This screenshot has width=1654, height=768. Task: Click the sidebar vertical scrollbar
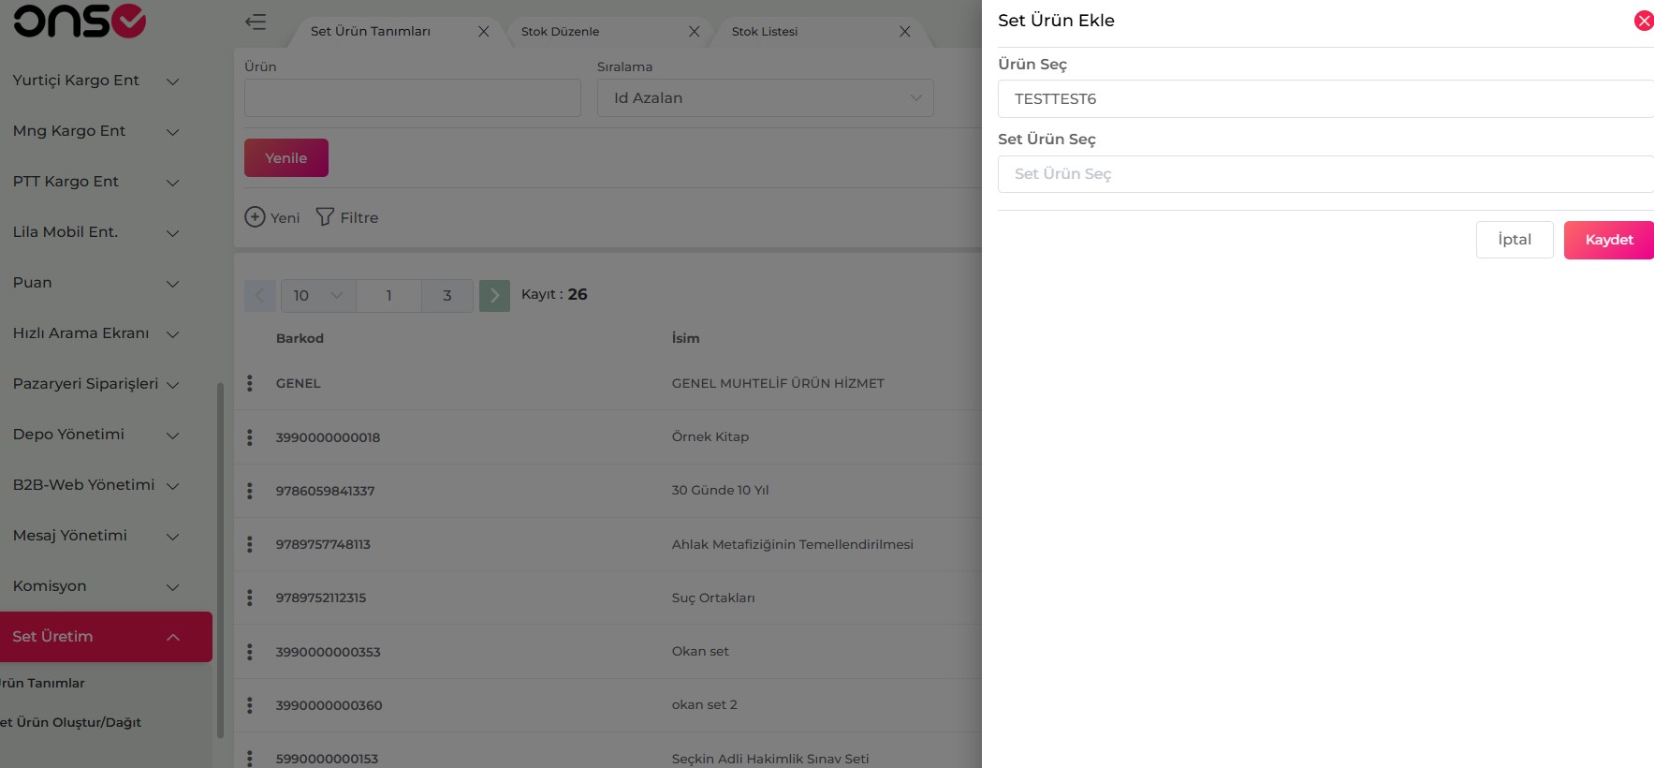coord(220,560)
